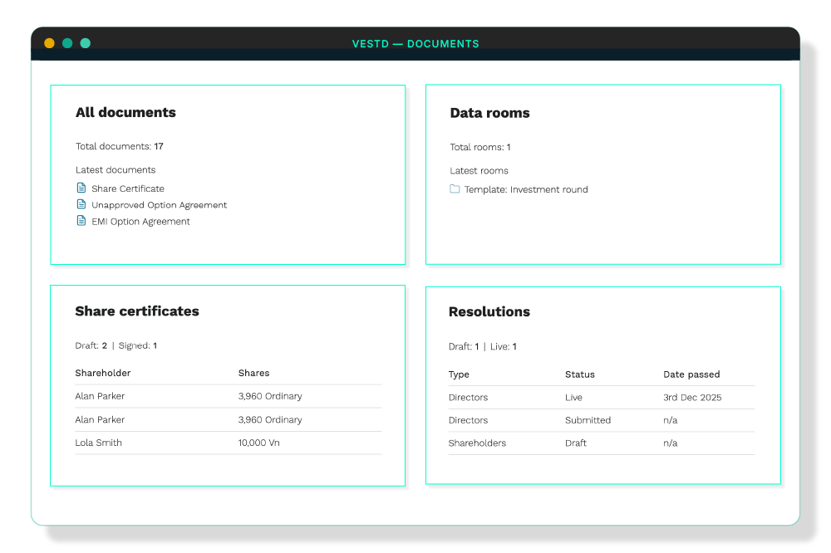The image size is (831, 553).
Task: Click the document icon beside Unapproved Option Agreement
Action: click(x=81, y=204)
